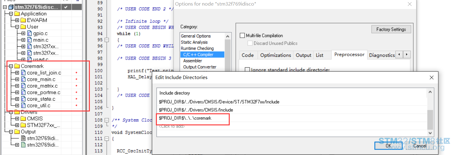The width and height of the screenshot is (452, 155).
Task: Collapse the Output tree node
Action: pos(11,132)
